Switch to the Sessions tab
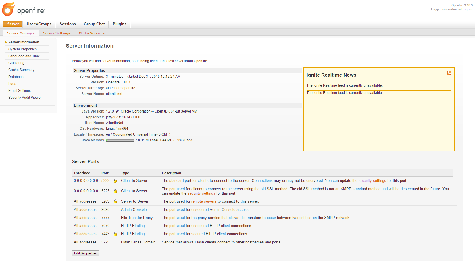The height and width of the screenshot is (263, 475). pyautogui.click(x=68, y=24)
